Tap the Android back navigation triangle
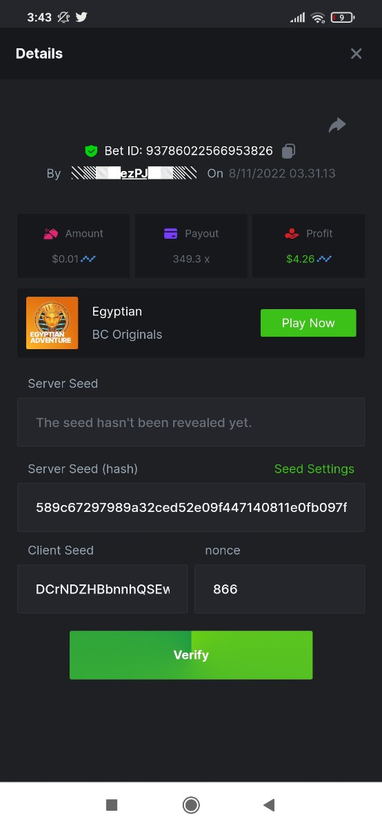The width and height of the screenshot is (382, 828). [270, 805]
